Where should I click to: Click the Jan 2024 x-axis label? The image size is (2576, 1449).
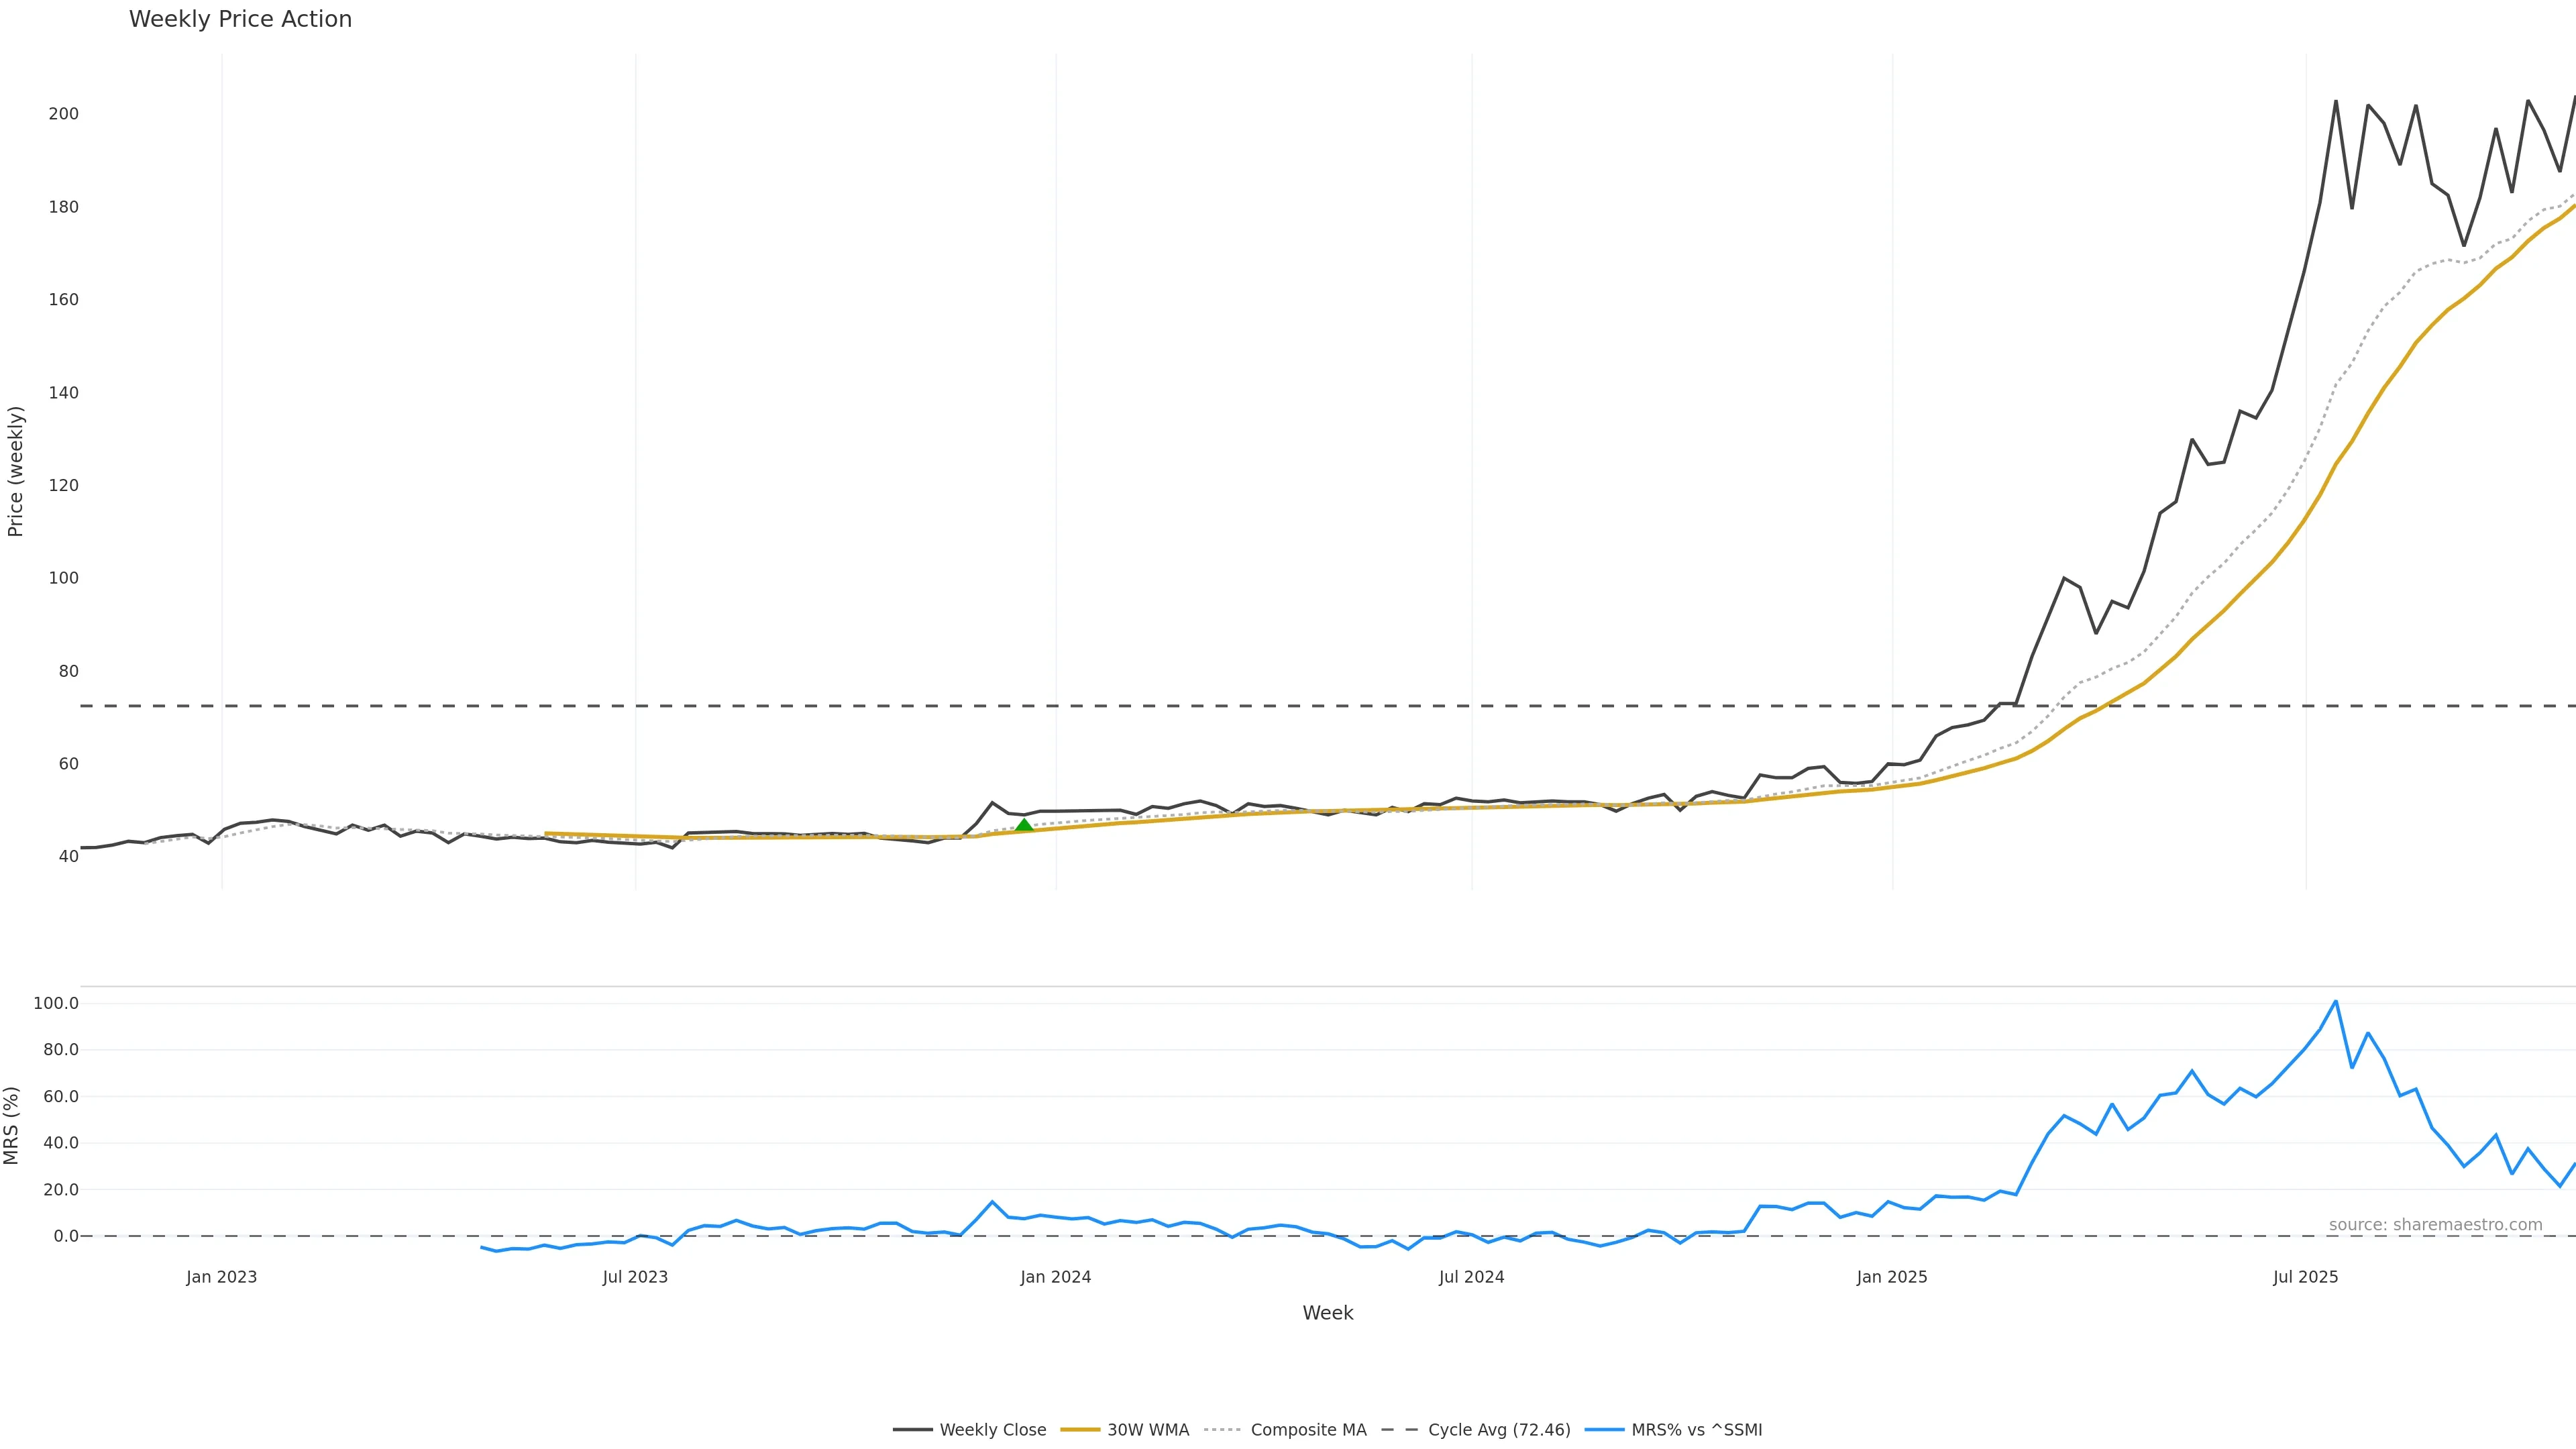[1055, 1277]
